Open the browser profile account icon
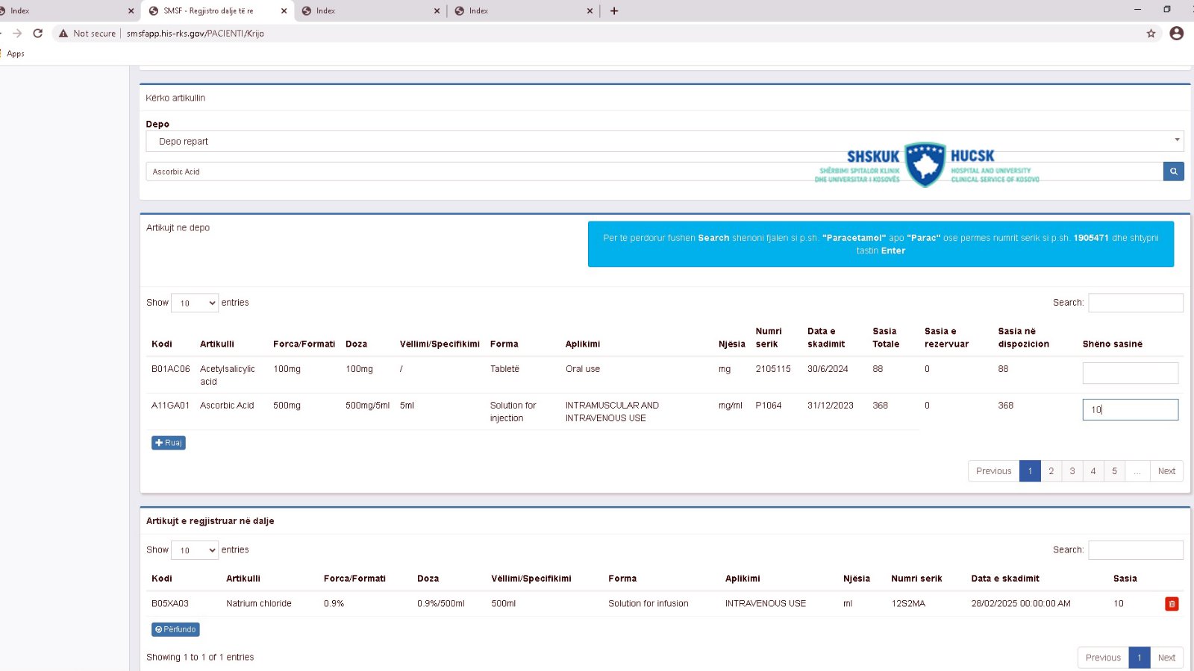Viewport: 1194px width, 671px height. coord(1177,34)
